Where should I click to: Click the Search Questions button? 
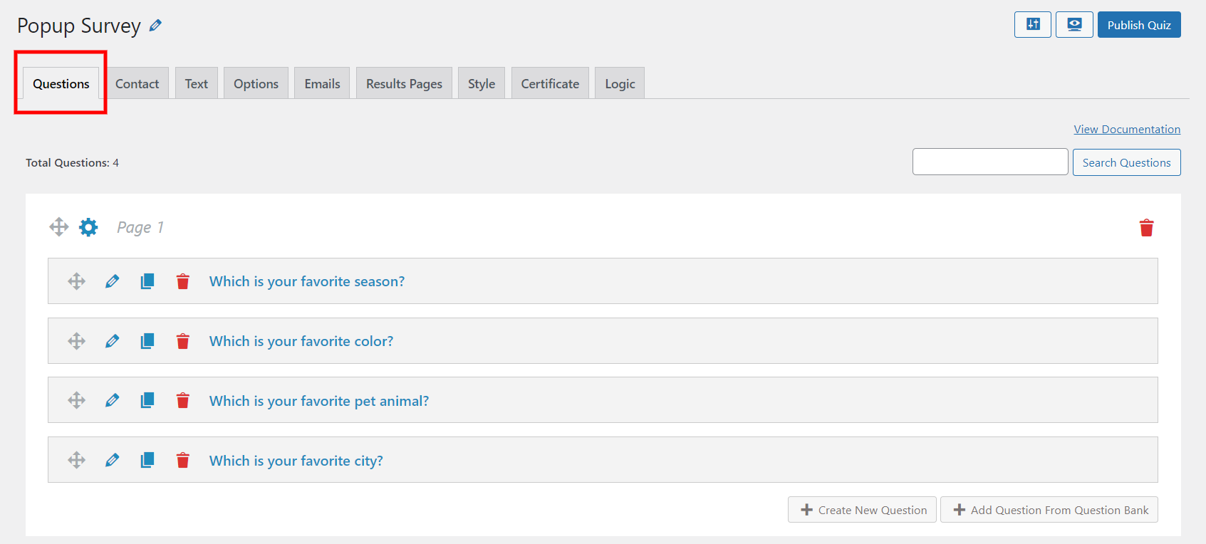pos(1127,162)
